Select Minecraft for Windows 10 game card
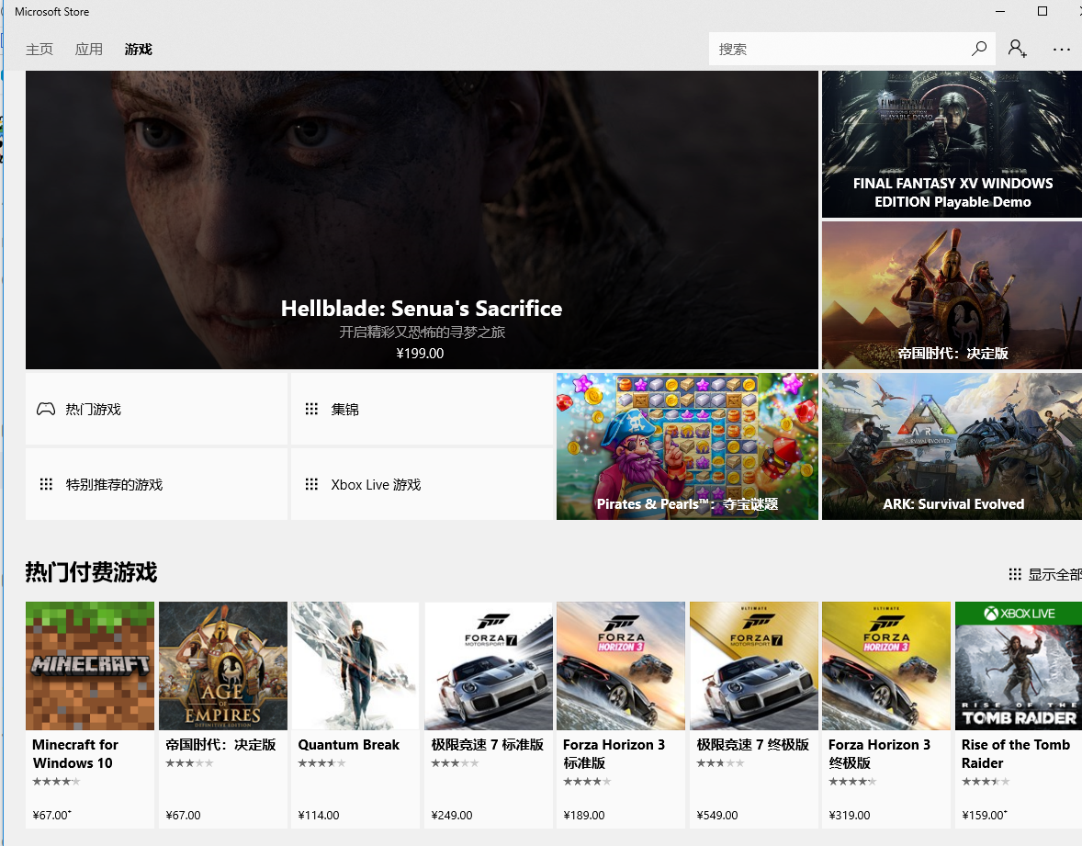Image resolution: width=1082 pixels, height=846 pixels. [x=90, y=715]
